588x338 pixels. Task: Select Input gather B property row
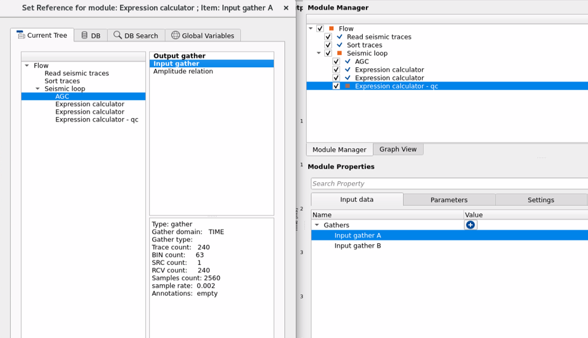(x=357, y=246)
